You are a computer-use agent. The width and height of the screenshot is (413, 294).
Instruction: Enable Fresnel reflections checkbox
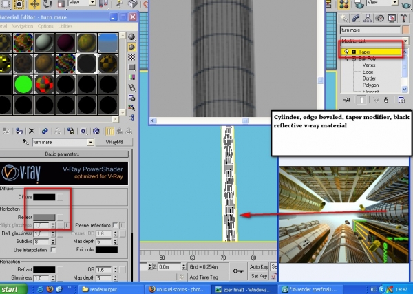pyautogui.click(x=115, y=225)
